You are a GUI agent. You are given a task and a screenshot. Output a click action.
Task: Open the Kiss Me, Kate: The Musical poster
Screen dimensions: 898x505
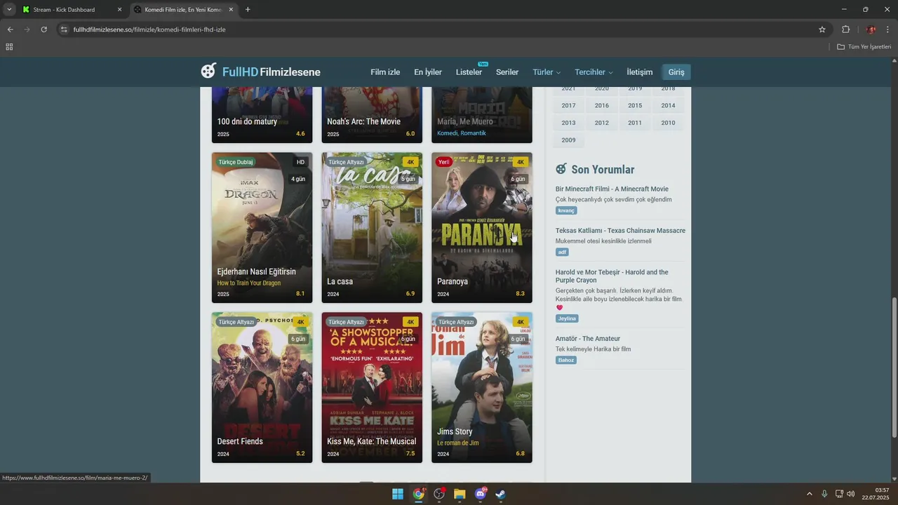[x=372, y=387]
